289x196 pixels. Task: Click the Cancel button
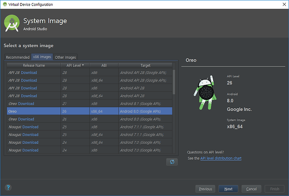pos(251,189)
